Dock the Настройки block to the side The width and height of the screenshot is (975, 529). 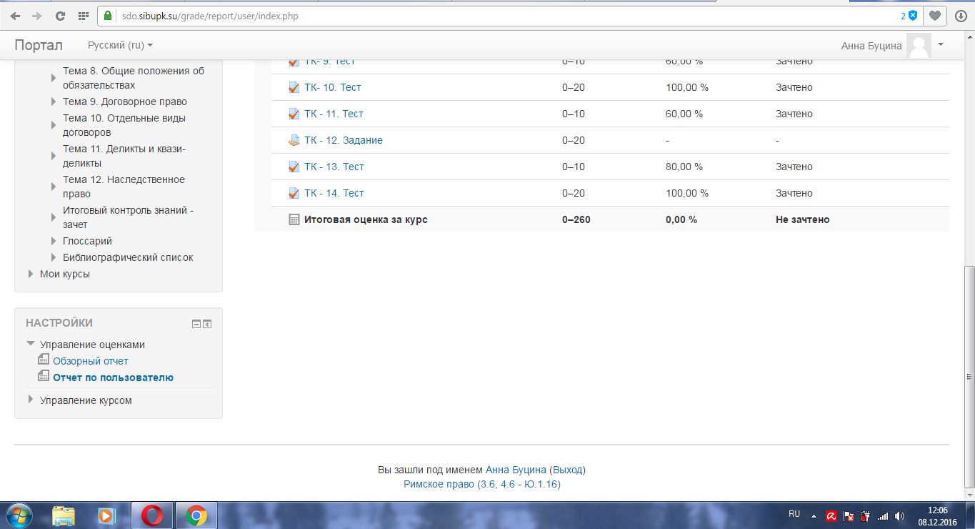click(x=207, y=324)
